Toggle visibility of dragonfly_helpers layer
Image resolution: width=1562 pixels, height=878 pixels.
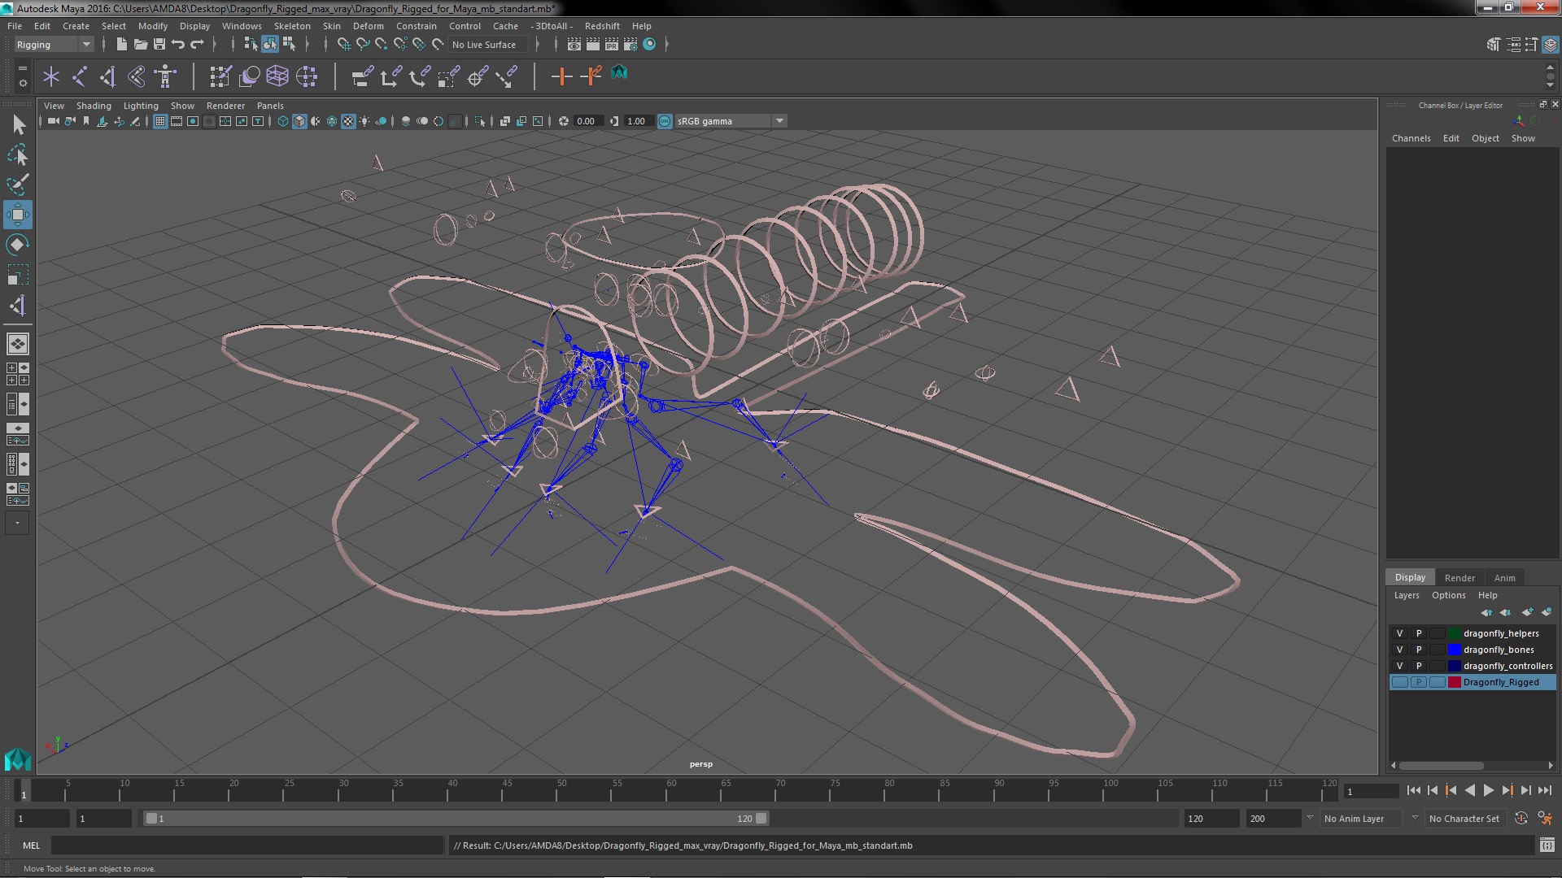(x=1399, y=633)
